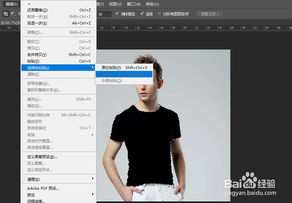The image size is (292, 203).
Task: Open Adobe PDF 预设... entry
Action: pyautogui.click(x=59, y=188)
